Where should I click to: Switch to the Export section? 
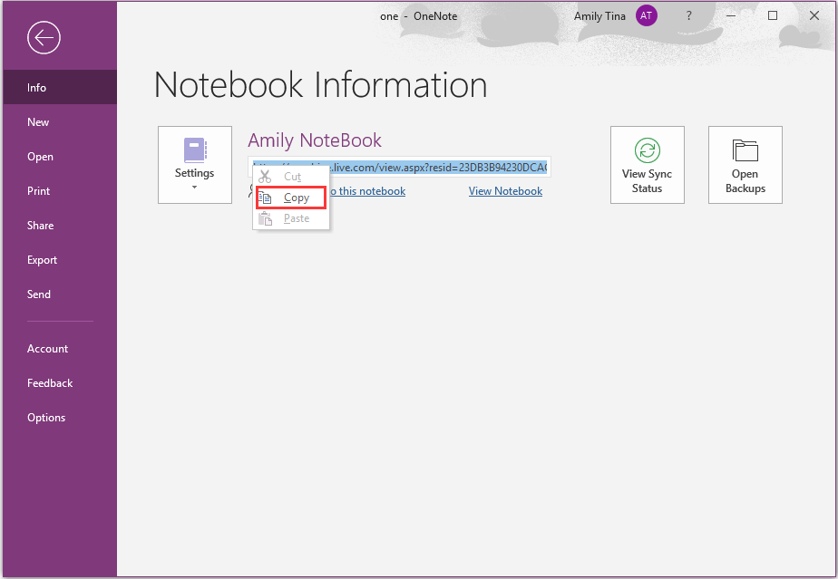[42, 259]
